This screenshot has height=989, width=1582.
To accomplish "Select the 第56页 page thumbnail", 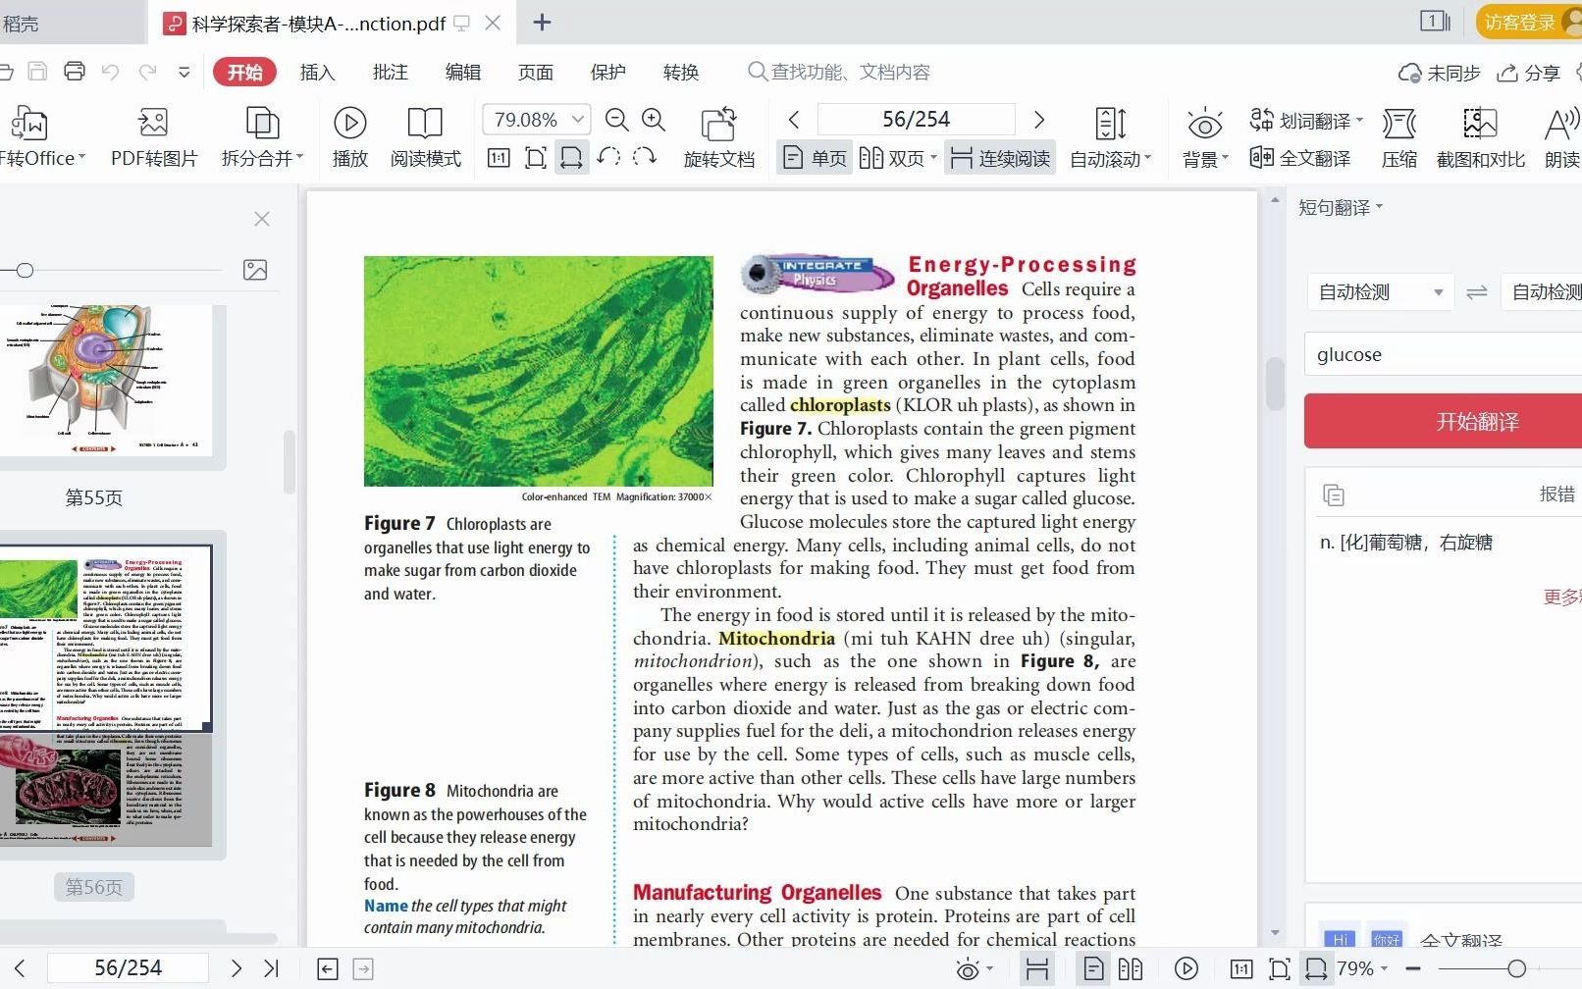I will [106, 695].
